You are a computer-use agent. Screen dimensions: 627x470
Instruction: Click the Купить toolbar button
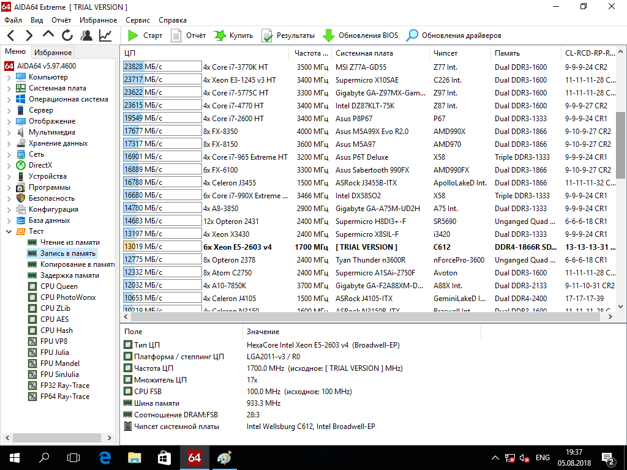[233, 35]
